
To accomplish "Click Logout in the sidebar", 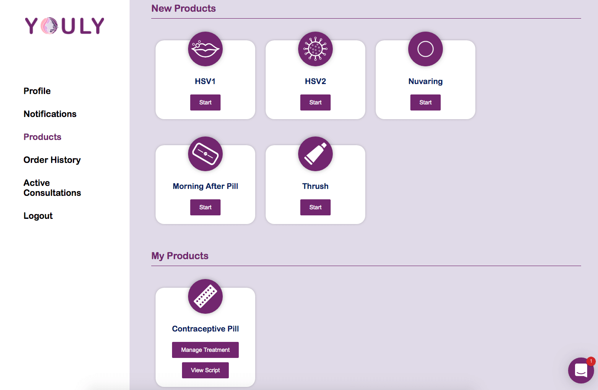I will [38, 216].
